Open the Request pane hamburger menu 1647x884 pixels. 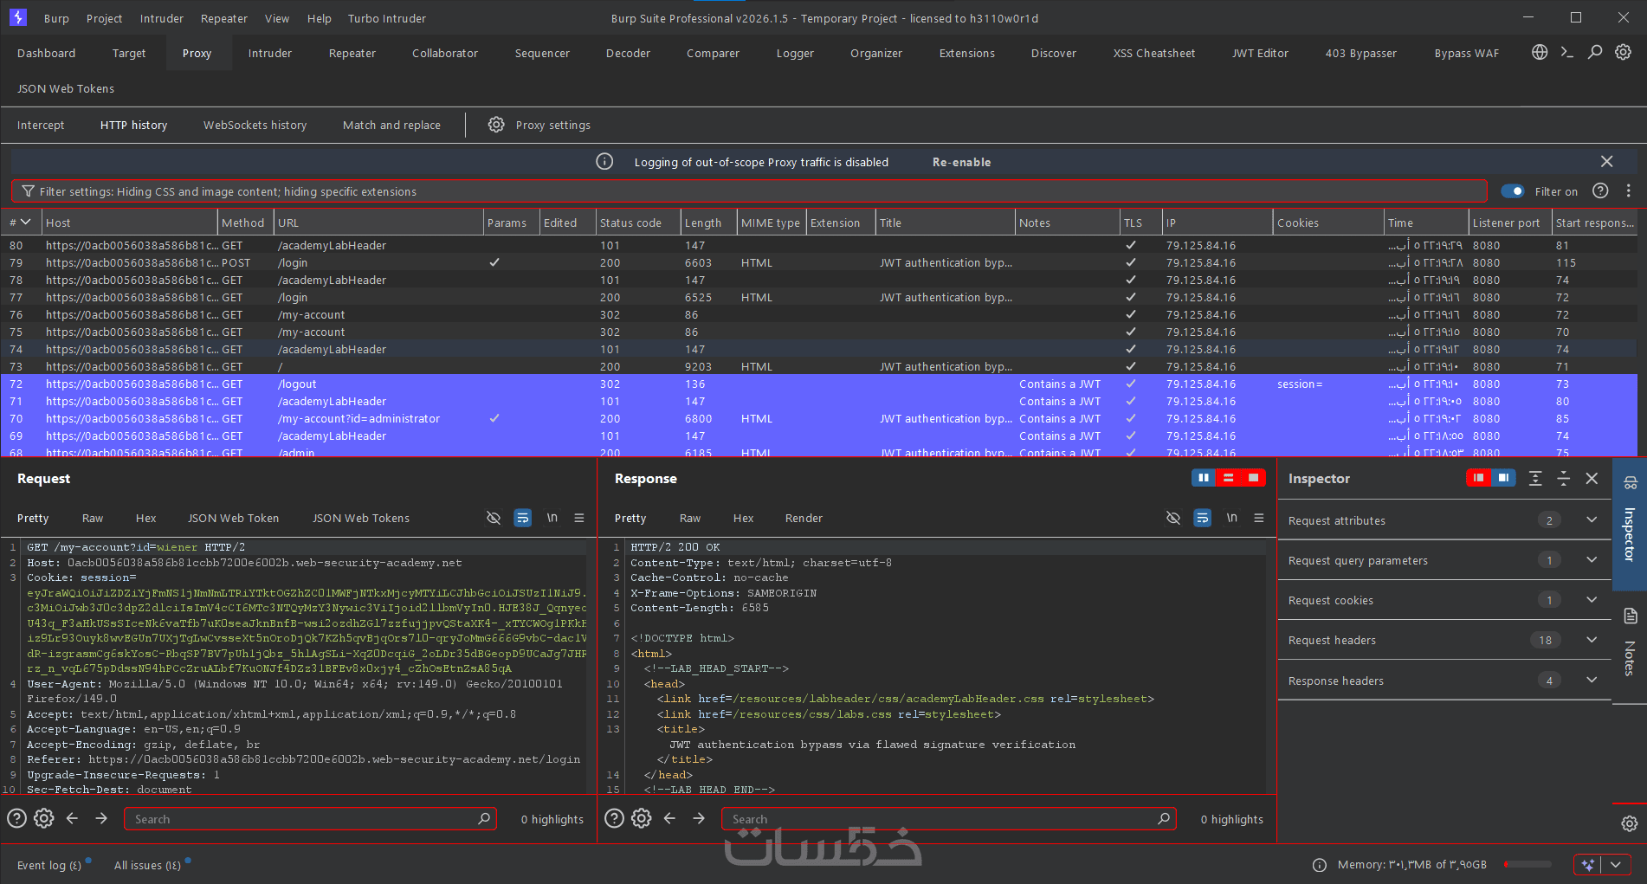579,518
